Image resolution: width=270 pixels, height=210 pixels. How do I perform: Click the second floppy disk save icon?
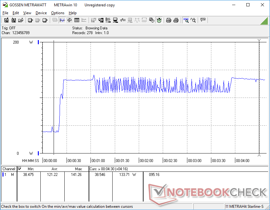coord(14,20)
